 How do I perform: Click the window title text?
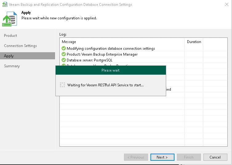click(70, 5)
